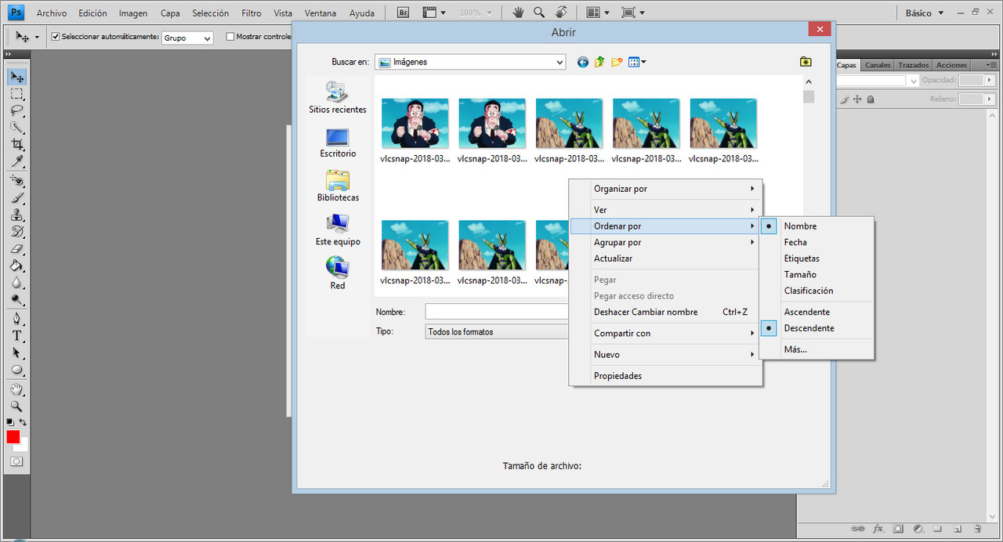Click Propiedades in context menu
Viewport: 1003px width, 542px height.
click(x=617, y=376)
